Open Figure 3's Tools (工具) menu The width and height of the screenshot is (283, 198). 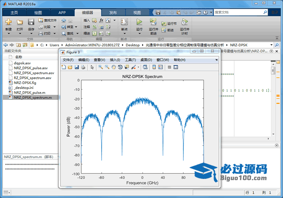[x=130, y=60]
